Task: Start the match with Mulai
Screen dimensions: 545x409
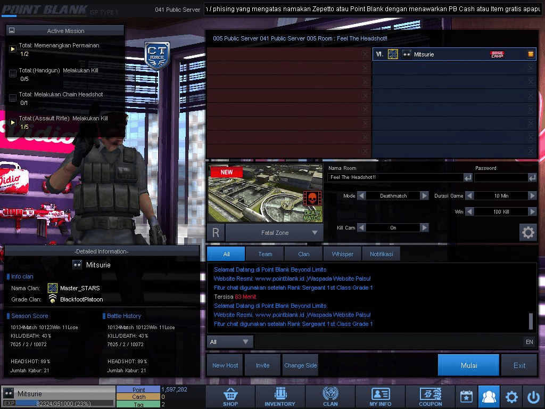Action: pyautogui.click(x=468, y=365)
